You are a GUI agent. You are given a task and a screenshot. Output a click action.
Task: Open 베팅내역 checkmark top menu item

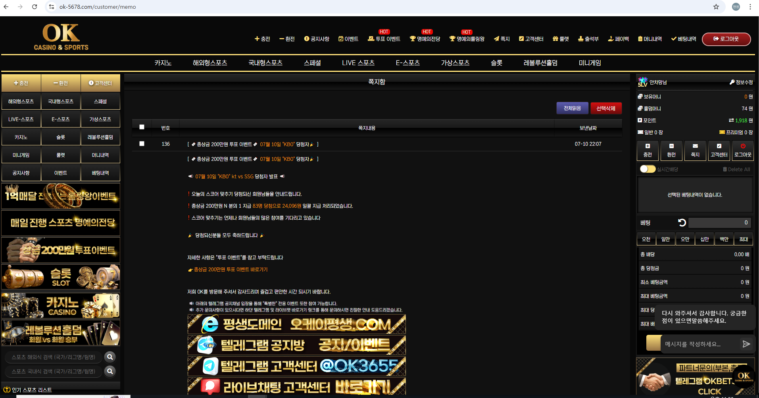(x=684, y=39)
